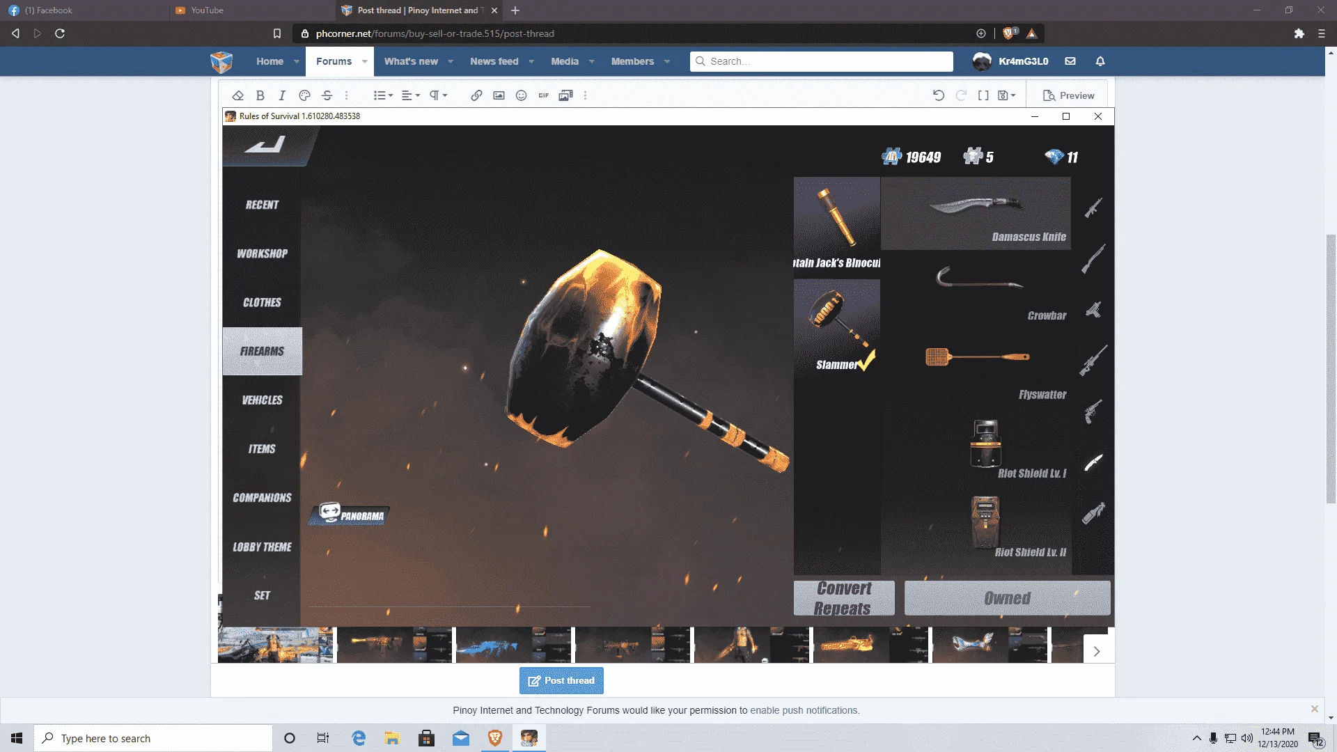Toggle BB code view
This screenshot has width=1337, height=752.
tap(983, 95)
